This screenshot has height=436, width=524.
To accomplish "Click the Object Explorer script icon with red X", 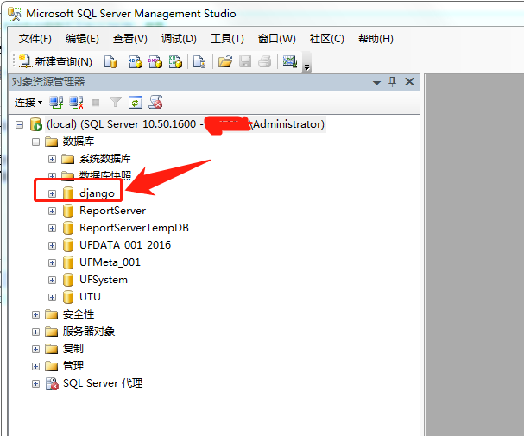I will [155, 102].
